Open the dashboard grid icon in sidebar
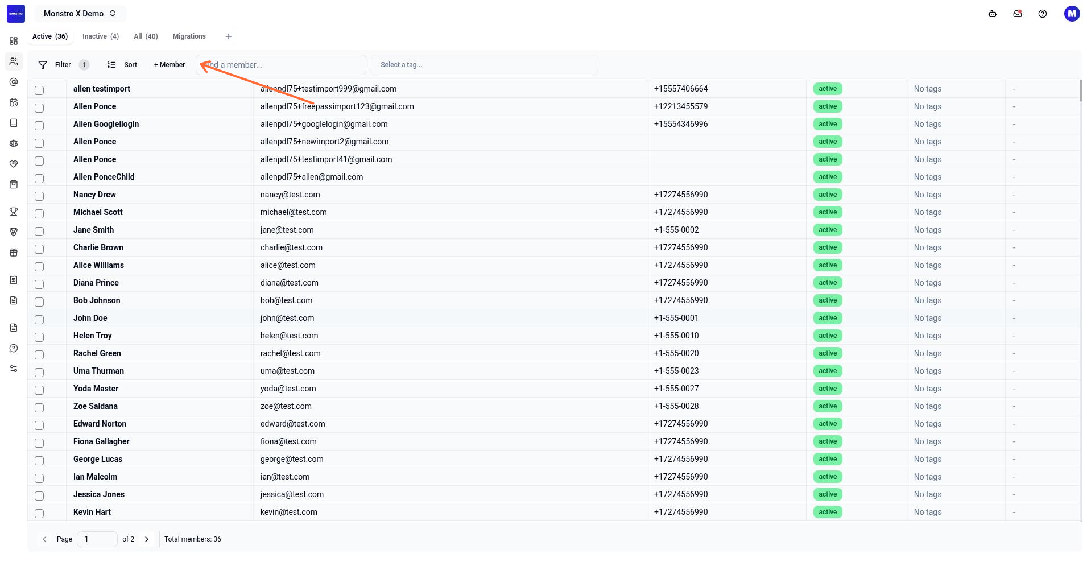Screen dimensions: 1087x562 [14, 41]
